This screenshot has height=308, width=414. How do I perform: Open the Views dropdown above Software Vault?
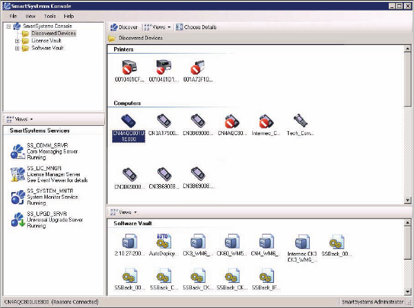(123, 212)
